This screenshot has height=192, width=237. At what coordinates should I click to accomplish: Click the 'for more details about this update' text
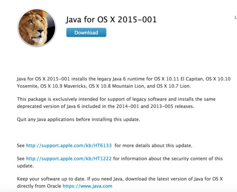tap(154, 145)
